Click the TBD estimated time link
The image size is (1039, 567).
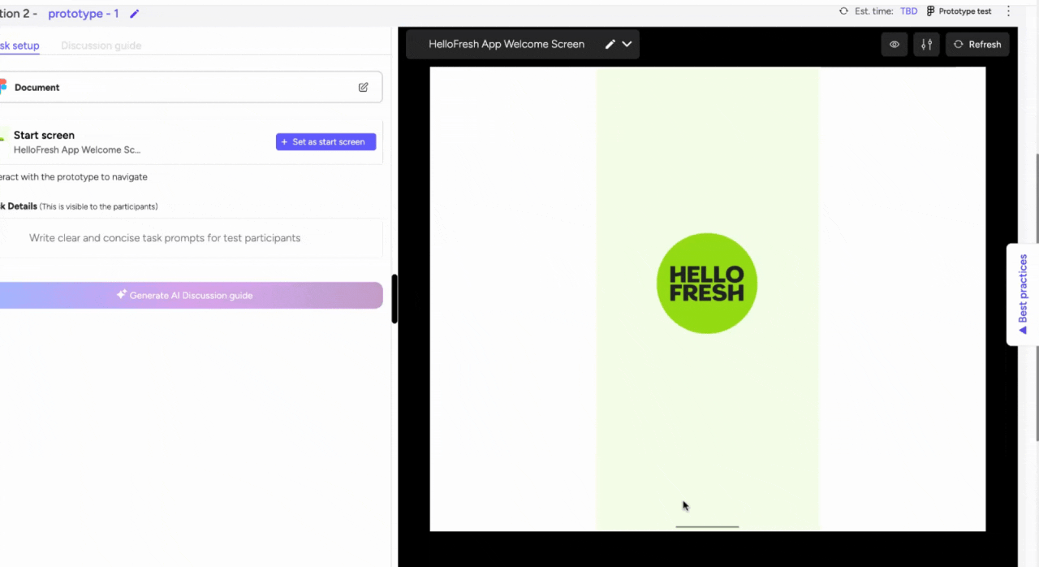pyautogui.click(x=908, y=11)
